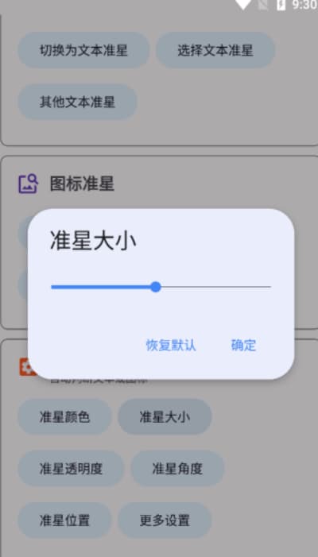Confirm with the 确定 button

[x=244, y=346]
